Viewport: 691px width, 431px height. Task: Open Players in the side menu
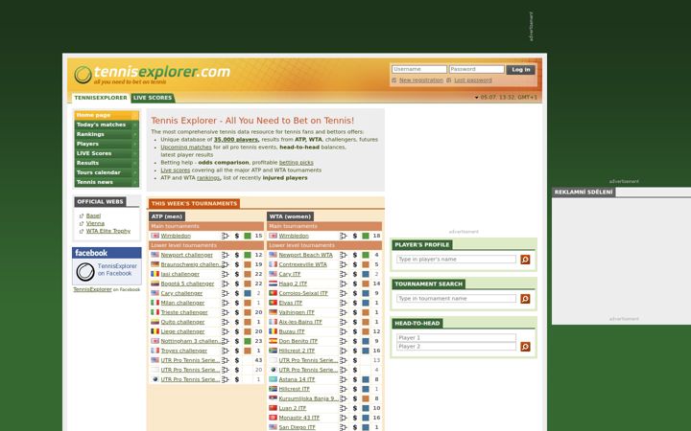point(107,145)
